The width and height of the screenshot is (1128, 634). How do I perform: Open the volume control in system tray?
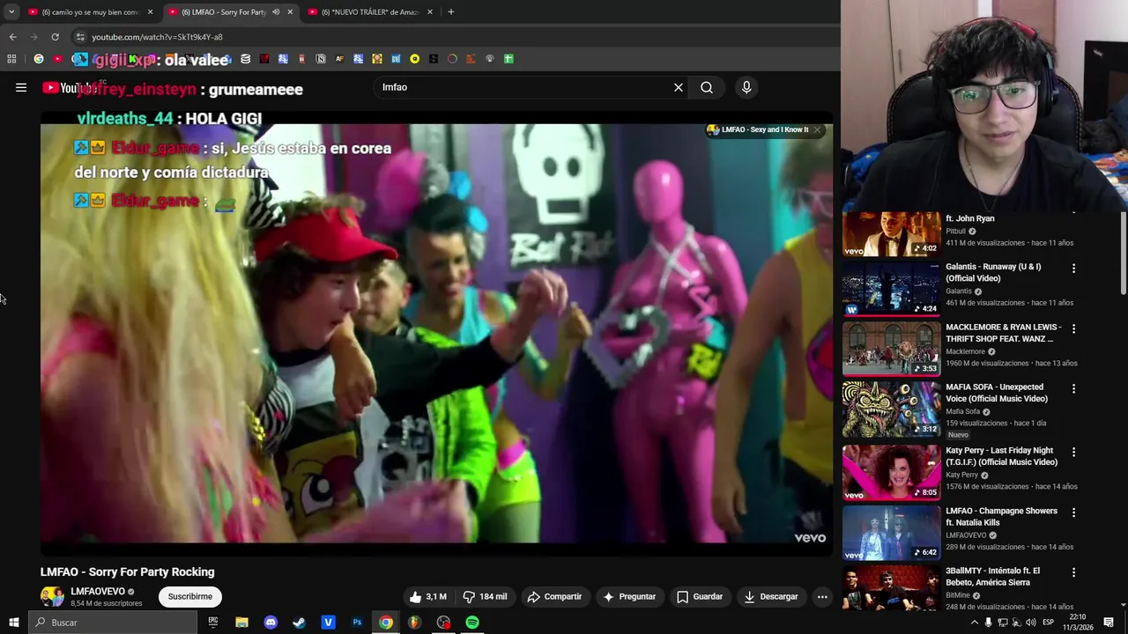tap(1030, 623)
